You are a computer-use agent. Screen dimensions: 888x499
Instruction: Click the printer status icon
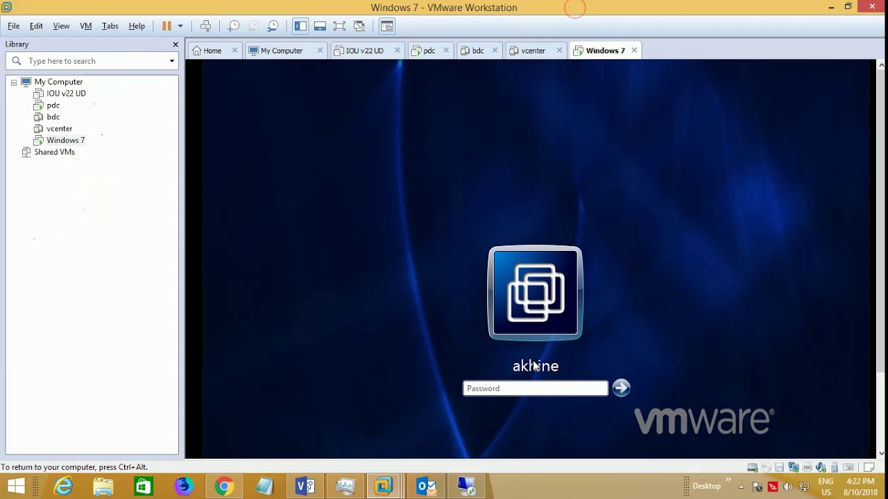coord(807,467)
